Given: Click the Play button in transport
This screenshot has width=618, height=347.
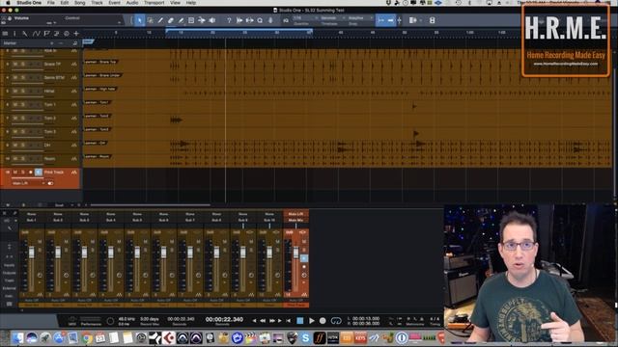Looking at the screenshot, I should point(311,321).
